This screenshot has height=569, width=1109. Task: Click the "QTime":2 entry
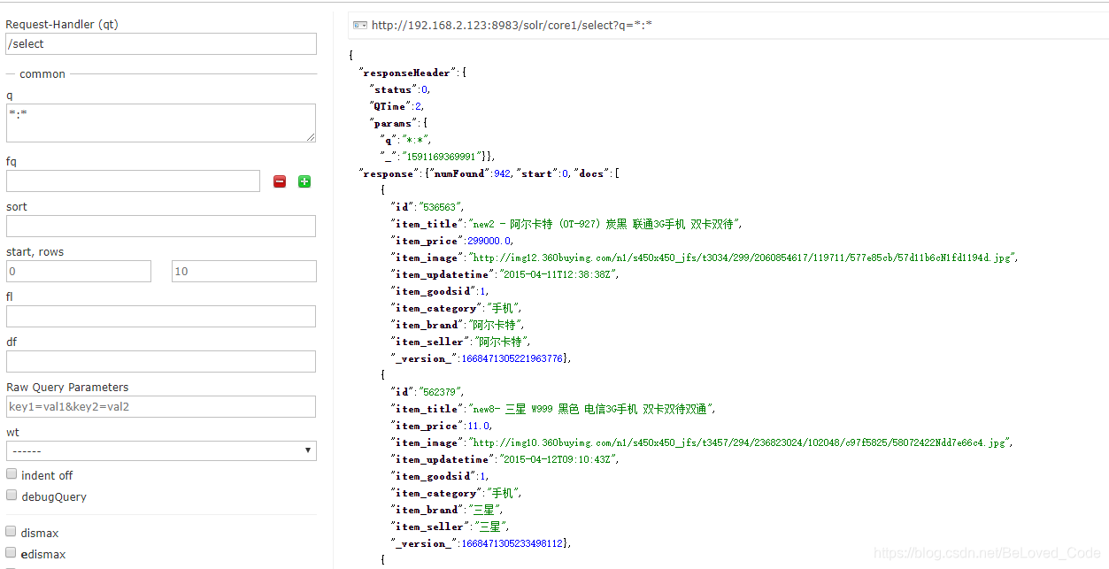pyautogui.click(x=397, y=106)
